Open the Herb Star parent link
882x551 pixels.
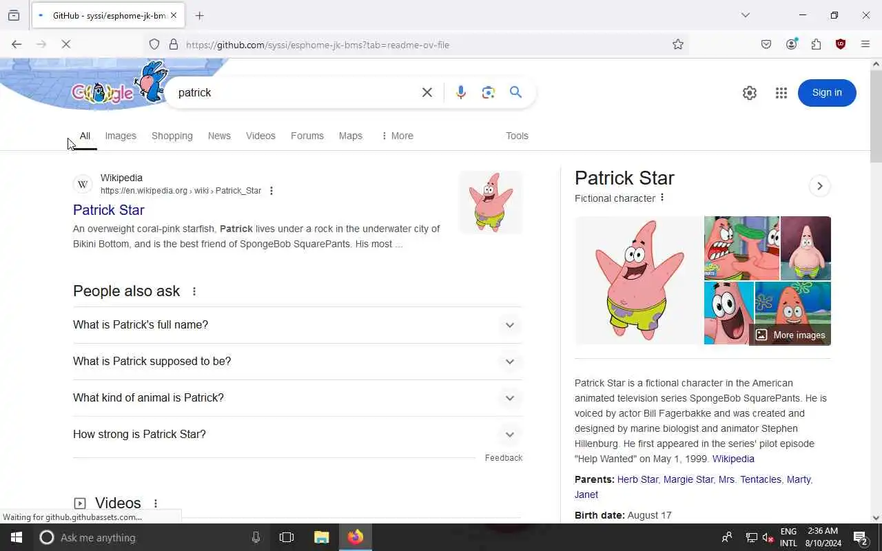pos(637,479)
